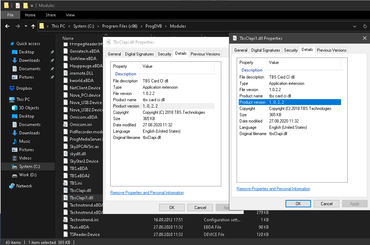The height and width of the screenshot is (245, 370).
Task: Select the Network icon in sidebar
Action: 12,186
